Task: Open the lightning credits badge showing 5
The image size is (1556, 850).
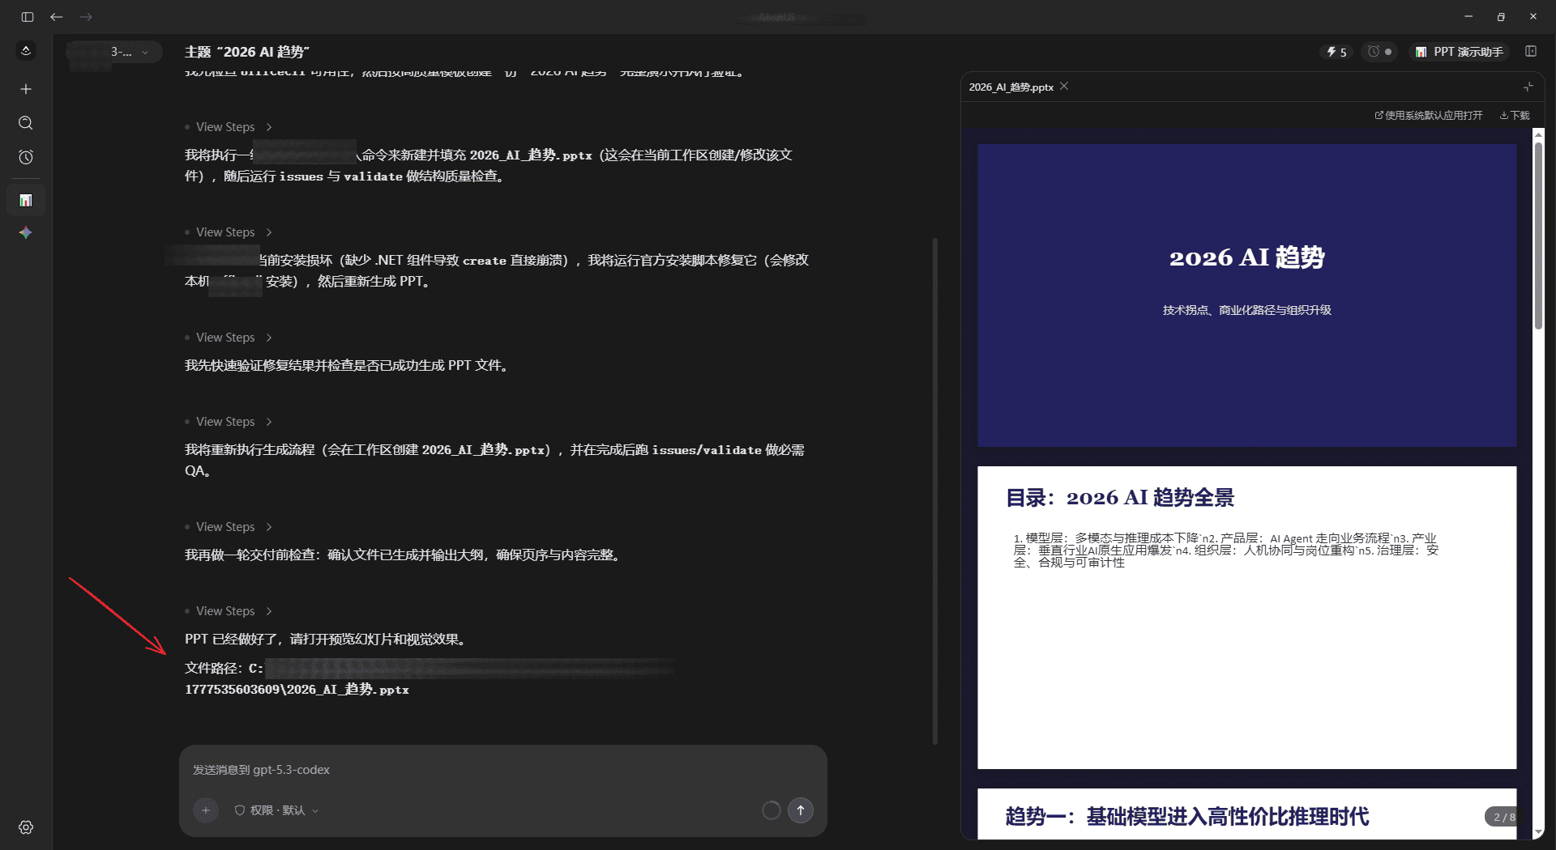Action: 1336,52
